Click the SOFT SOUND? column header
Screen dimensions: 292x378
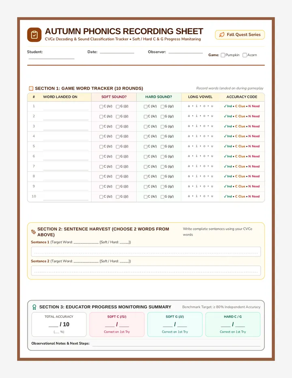click(x=114, y=97)
